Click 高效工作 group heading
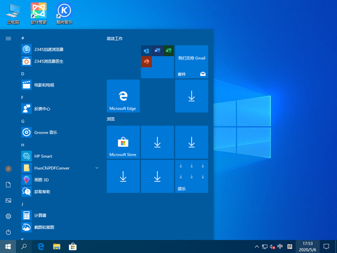The width and height of the screenshot is (337, 253). click(115, 38)
